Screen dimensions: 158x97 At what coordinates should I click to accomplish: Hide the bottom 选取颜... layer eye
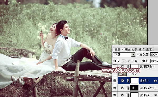click(115, 95)
